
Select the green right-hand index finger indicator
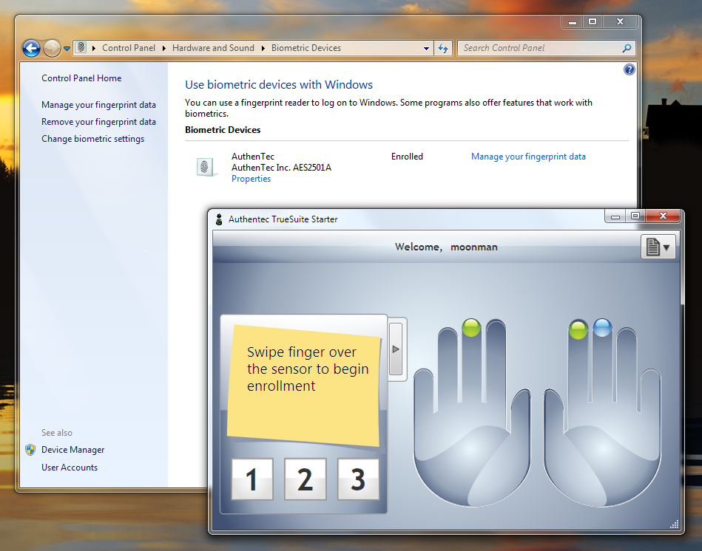tap(578, 329)
